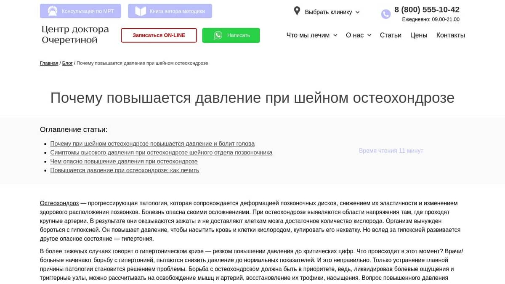Open the Центр доктора Очеретиной logo
This screenshot has height=284, width=505.
75,35
